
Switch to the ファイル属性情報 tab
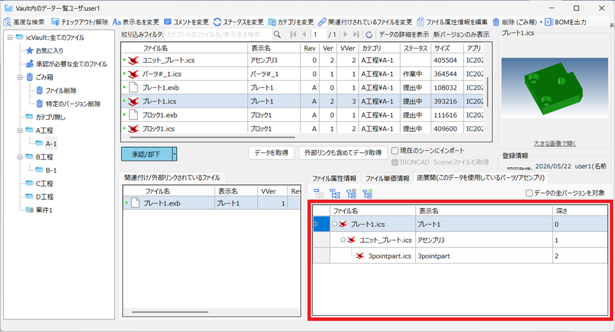tap(334, 178)
